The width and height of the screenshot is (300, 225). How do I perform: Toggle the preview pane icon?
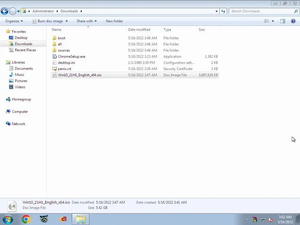pyautogui.click(x=283, y=21)
